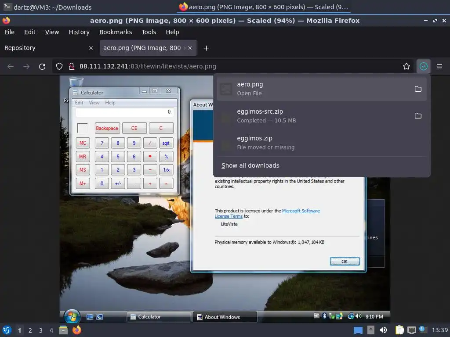Open the File menu
Viewport: 450px width, 337px height.
click(x=10, y=32)
